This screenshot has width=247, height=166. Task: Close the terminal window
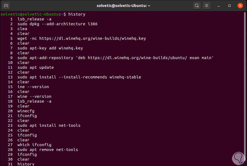tap(240, 6)
